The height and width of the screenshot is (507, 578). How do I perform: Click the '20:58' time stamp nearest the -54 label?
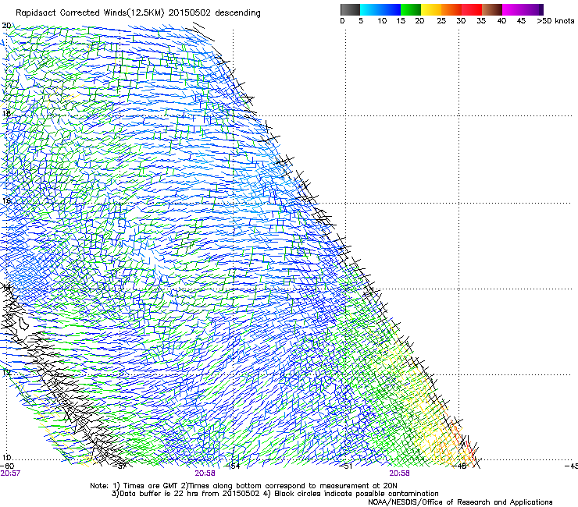pyautogui.click(x=205, y=473)
